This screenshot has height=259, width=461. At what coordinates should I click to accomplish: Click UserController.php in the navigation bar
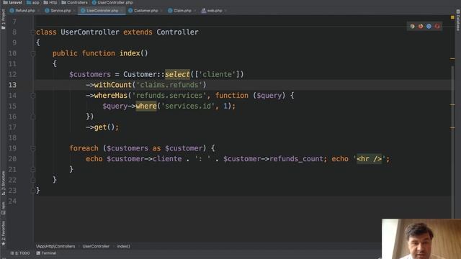112,2
